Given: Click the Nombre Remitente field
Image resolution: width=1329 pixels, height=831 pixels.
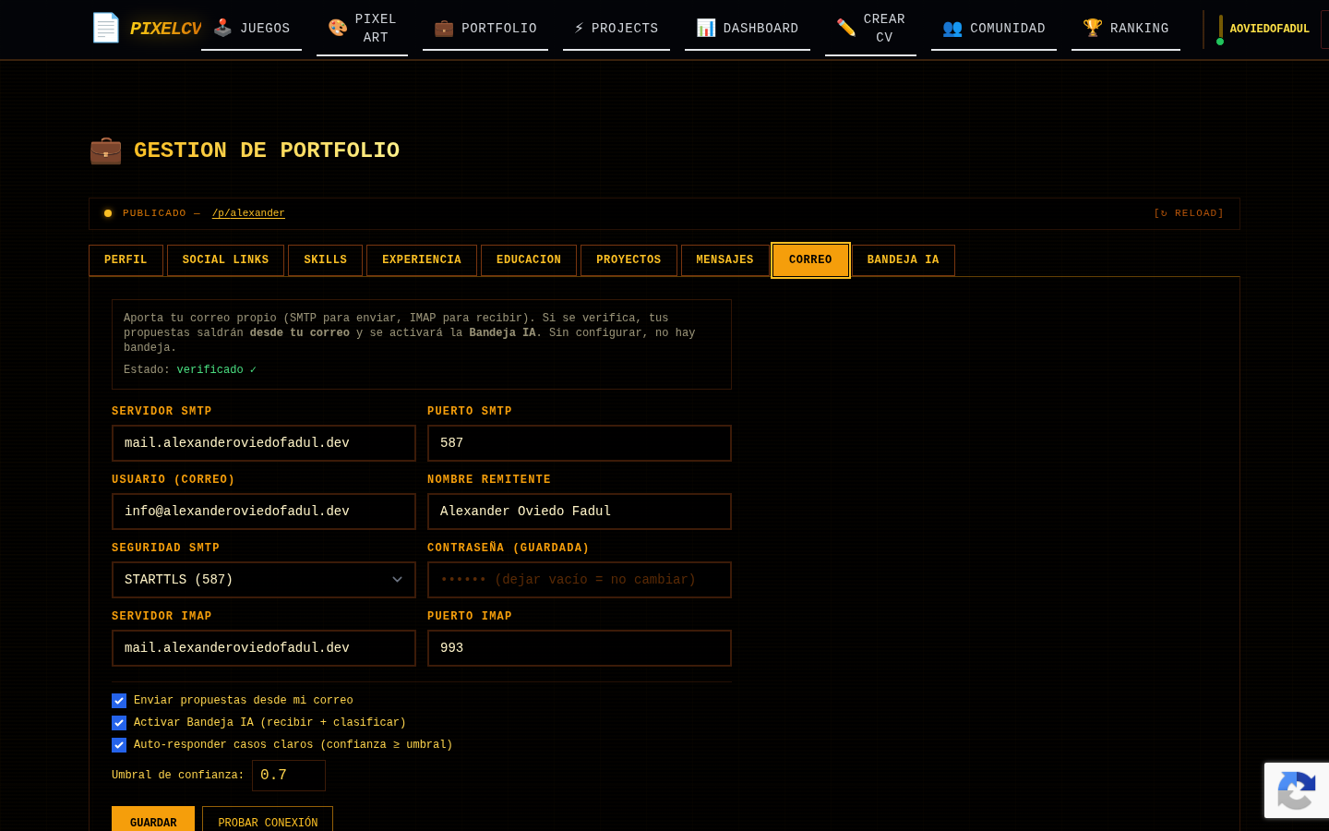Looking at the screenshot, I should pos(580,512).
